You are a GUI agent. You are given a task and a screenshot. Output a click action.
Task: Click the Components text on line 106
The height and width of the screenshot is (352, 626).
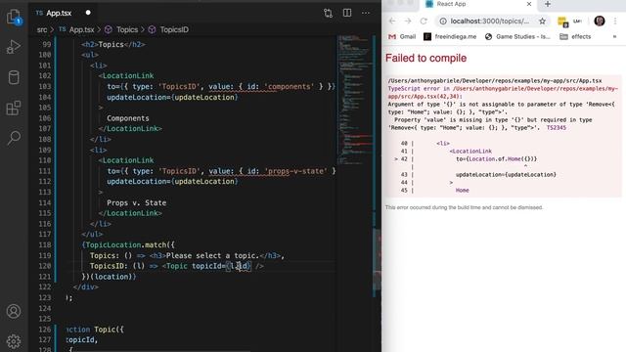coord(128,118)
